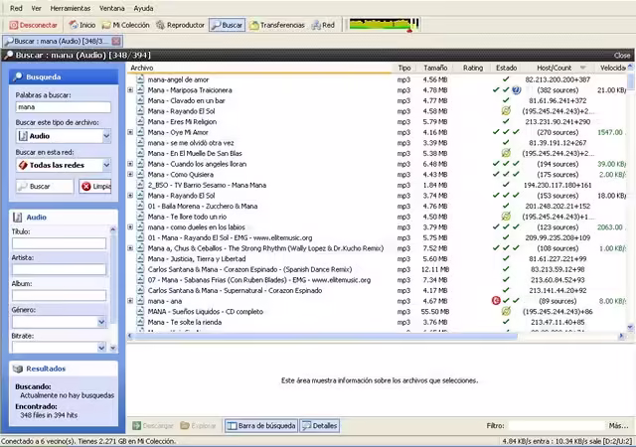636x447 pixels.
Task: Open the Género dropdown
Action: click(60, 322)
